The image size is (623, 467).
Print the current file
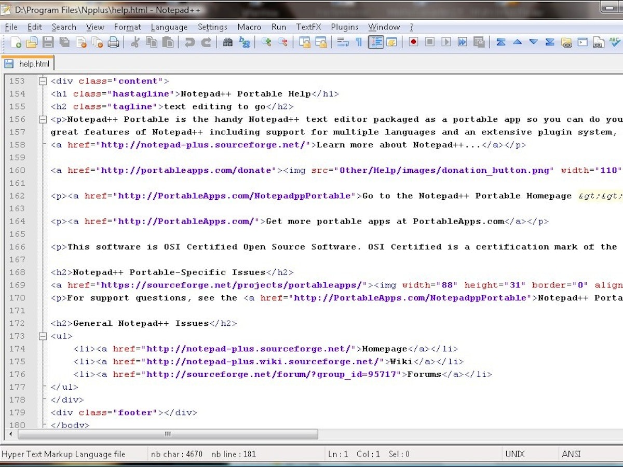[x=113, y=43]
